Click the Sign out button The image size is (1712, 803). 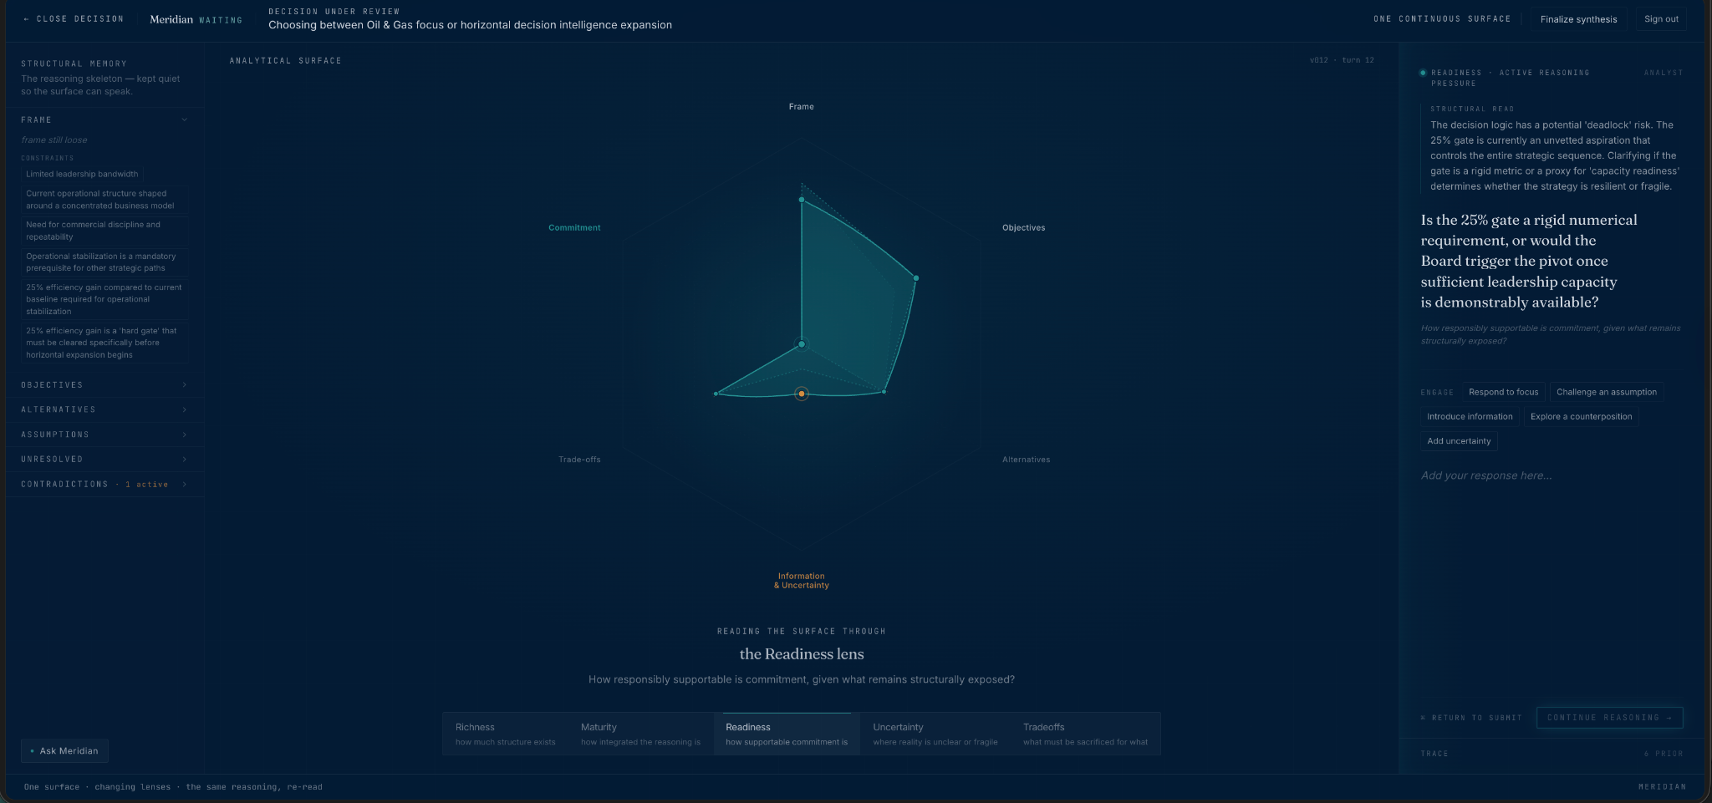[x=1661, y=19]
